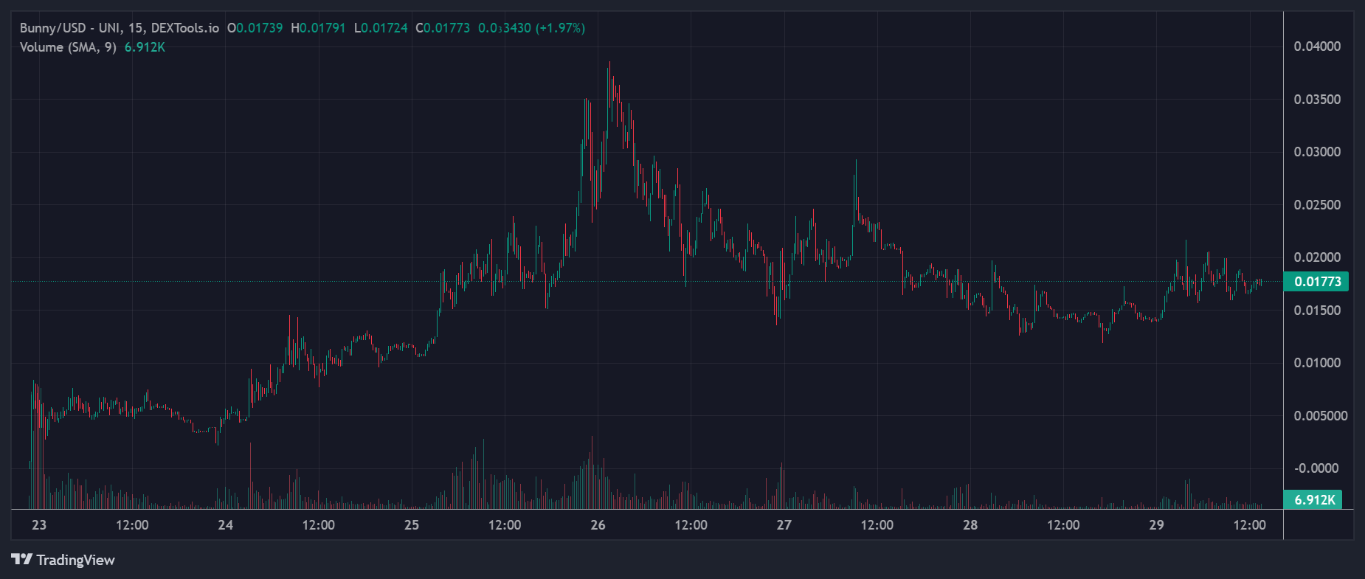Image resolution: width=1365 pixels, height=579 pixels.
Task: Click the 0.04000 price axis label
Action: [x=1318, y=46]
